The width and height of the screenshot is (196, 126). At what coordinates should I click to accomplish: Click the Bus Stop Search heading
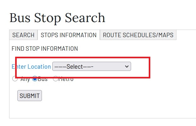(57, 18)
